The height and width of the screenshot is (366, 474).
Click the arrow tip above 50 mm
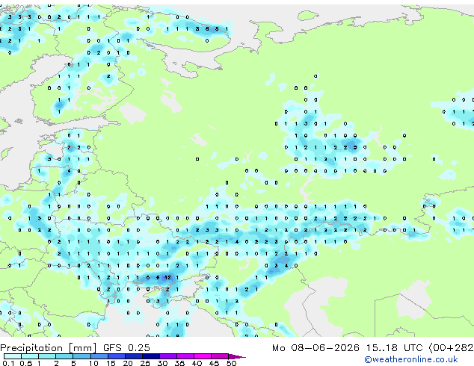(237, 356)
